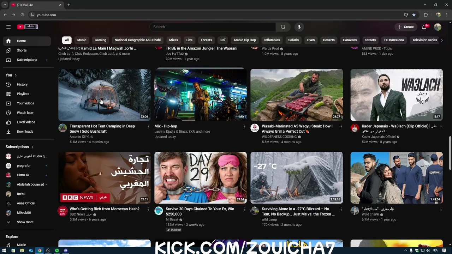The height and width of the screenshot is (254, 452).
Task: Click the Search input field
Action: (213, 27)
